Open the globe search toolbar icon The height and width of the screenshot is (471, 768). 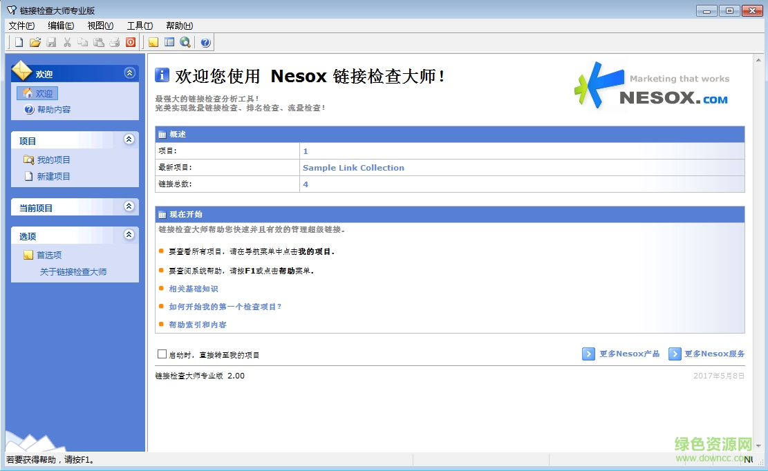185,42
